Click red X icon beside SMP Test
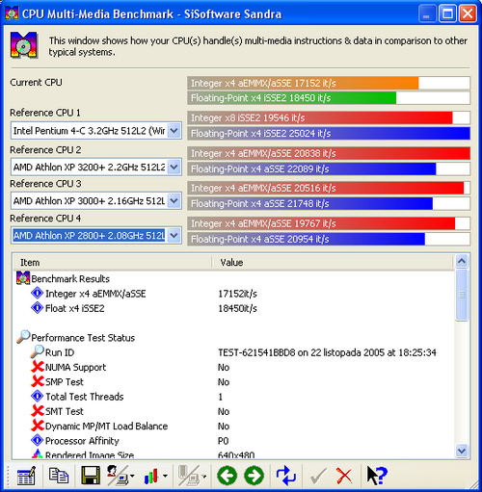The image size is (482, 492). coord(38,381)
